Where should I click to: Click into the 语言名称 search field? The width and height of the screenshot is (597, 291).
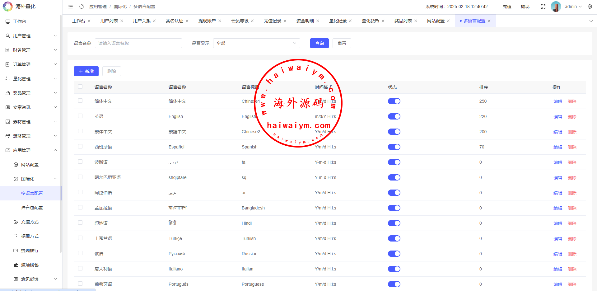138,43
